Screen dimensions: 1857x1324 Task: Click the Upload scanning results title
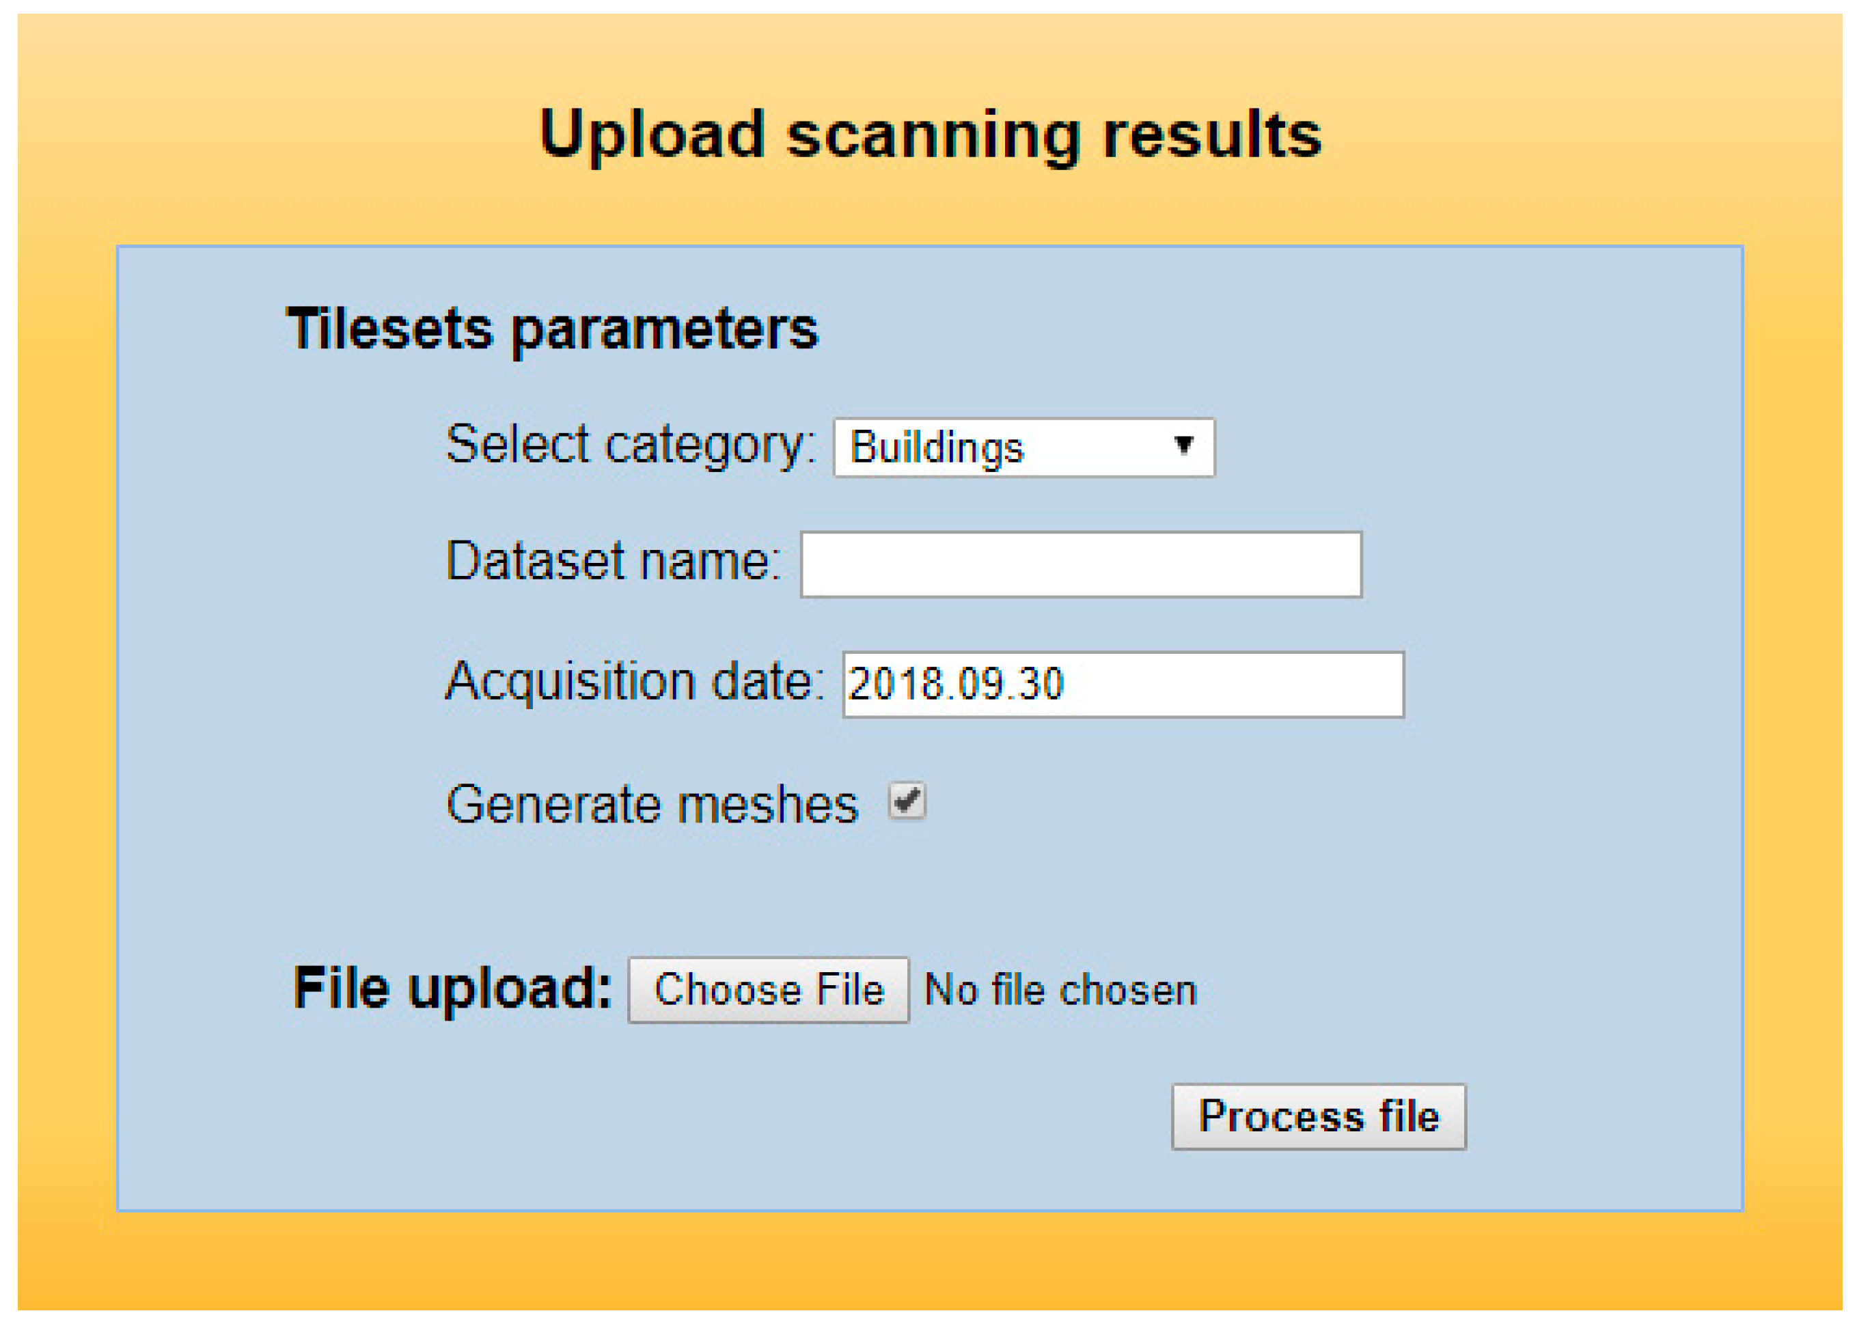click(929, 135)
